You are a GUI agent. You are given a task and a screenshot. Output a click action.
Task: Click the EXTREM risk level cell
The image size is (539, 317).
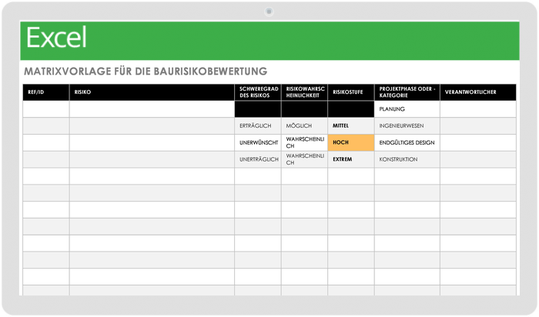tap(351, 160)
